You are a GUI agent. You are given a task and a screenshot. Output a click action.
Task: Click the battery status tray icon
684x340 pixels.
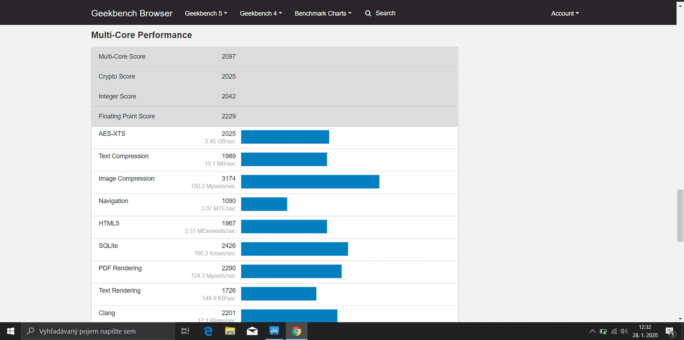pyautogui.click(x=603, y=331)
